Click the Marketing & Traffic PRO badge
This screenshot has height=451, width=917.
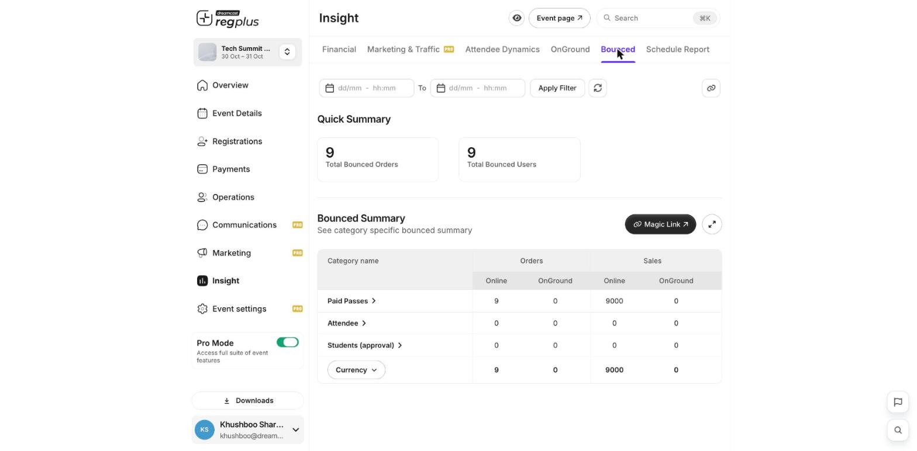(449, 49)
